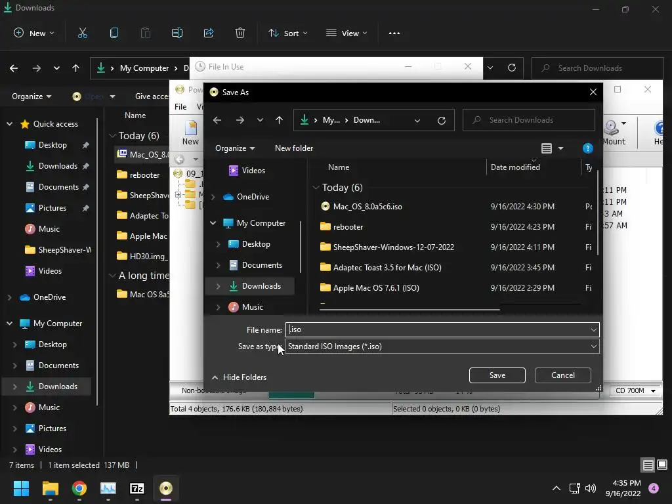Open Organize dropdown in Save As dialog
Image resolution: width=672 pixels, height=504 pixels.
pyautogui.click(x=235, y=148)
